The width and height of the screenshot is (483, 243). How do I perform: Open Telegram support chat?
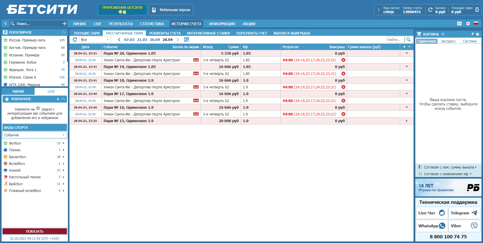click(464, 213)
